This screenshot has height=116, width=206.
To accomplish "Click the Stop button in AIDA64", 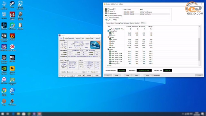I will click(117, 75).
